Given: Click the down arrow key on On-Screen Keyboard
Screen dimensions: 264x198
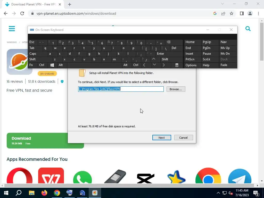Looking at the screenshot, I should [x=154, y=65].
